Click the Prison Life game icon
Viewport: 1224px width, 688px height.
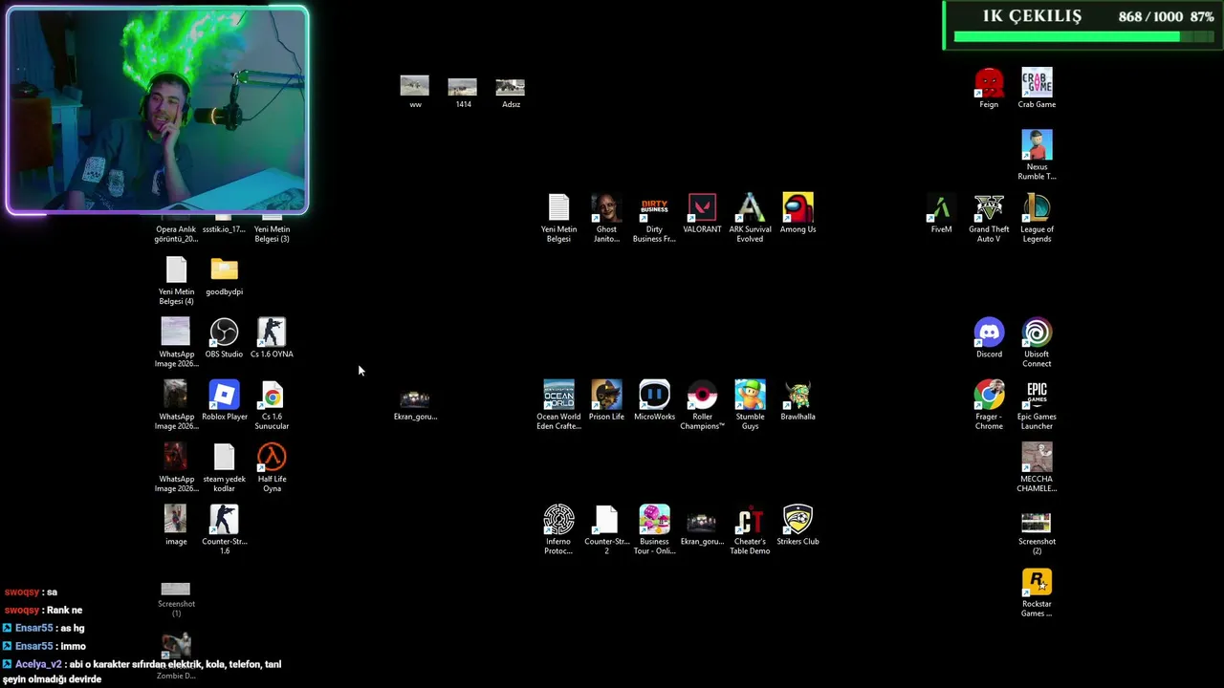pyautogui.click(x=606, y=401)
